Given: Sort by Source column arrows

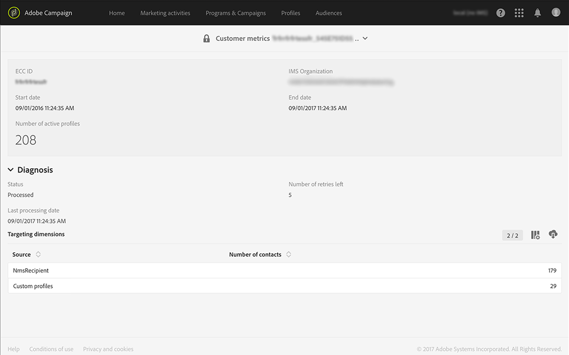Looking at the screenshot, I should [38, 254].
